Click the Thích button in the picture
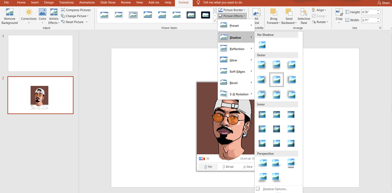The width and height of the screenshot is (392, 193). 208,167
